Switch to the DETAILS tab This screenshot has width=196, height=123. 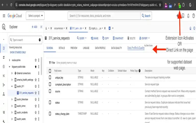(x=62, y=48)
